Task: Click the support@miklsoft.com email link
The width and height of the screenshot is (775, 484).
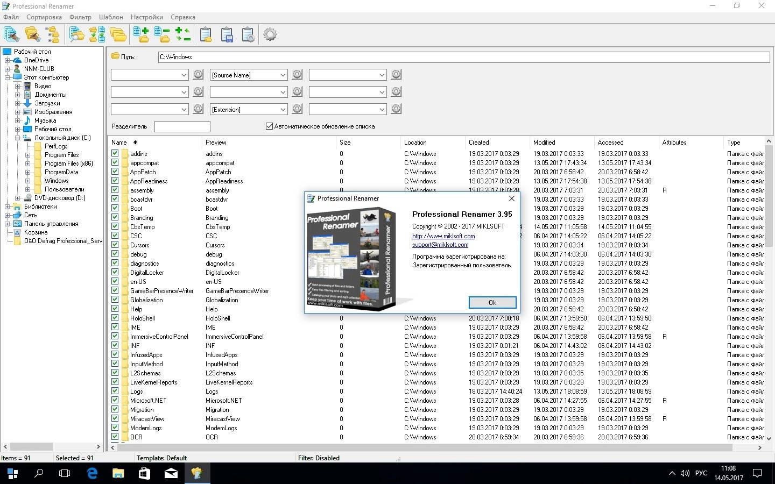Action: [x=440, y=245]
